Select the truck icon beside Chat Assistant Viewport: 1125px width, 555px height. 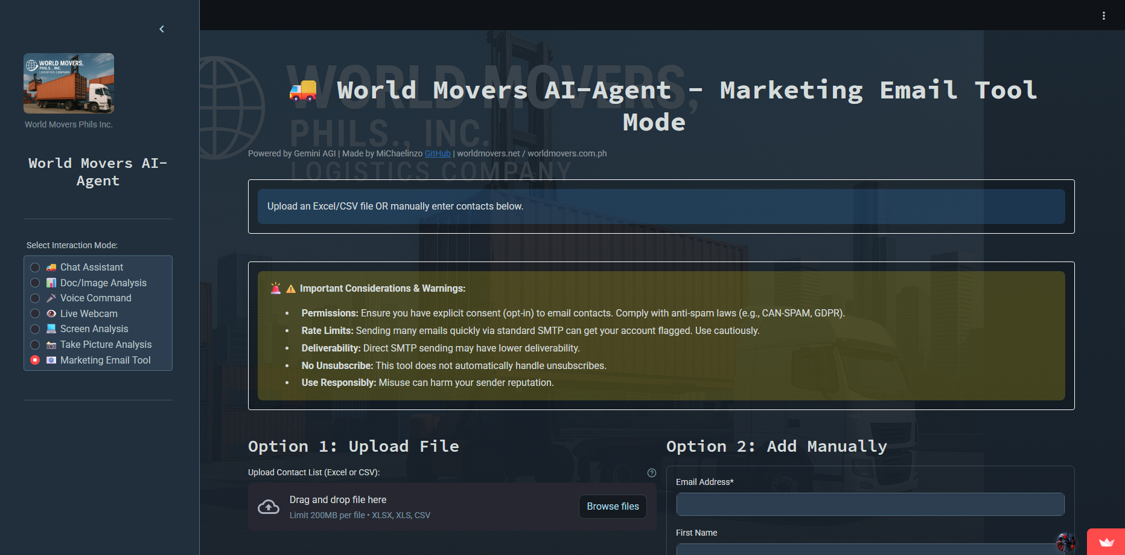(51, 267)
